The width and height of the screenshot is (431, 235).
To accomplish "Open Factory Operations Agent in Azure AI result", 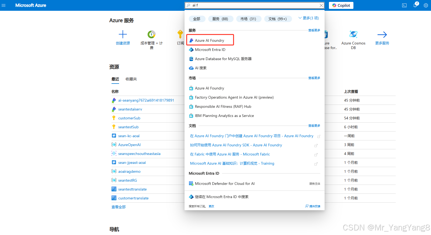I will (x=234, y=97).
